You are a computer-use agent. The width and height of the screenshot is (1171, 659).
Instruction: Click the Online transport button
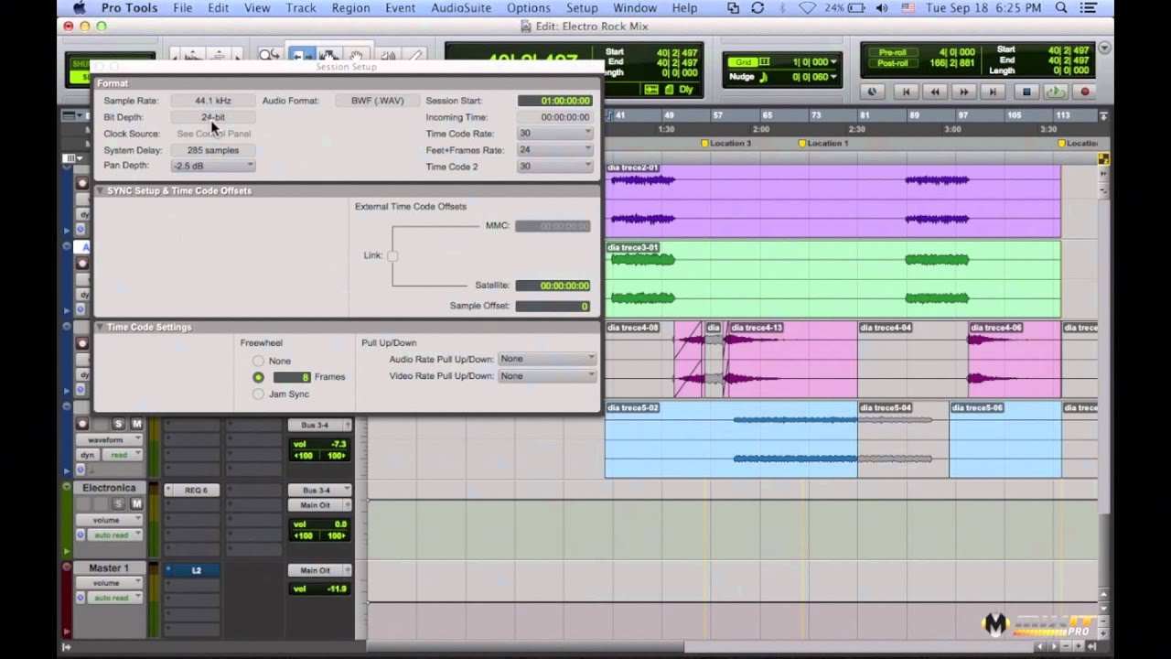pos(871,92)
